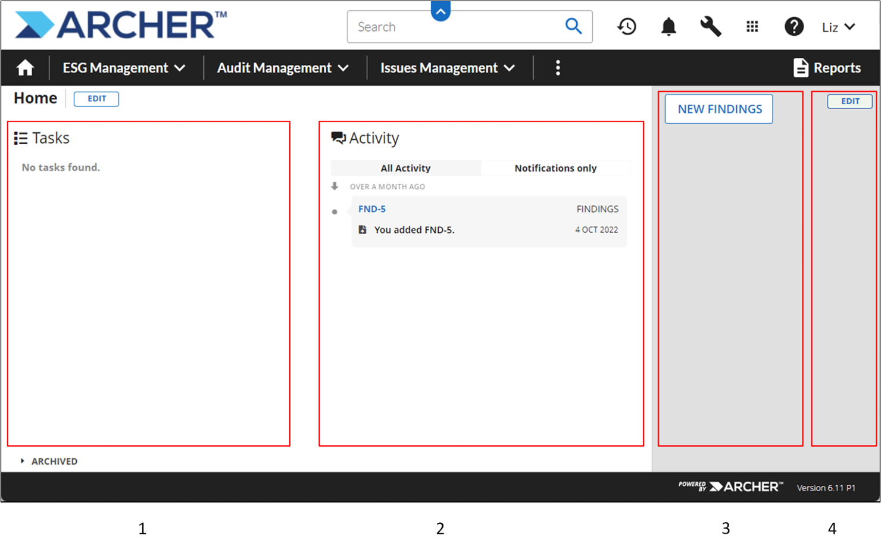Screen dimensions: 881x549
Task: Open Reports from the navigation bar
Action: (x=827, y=67)
